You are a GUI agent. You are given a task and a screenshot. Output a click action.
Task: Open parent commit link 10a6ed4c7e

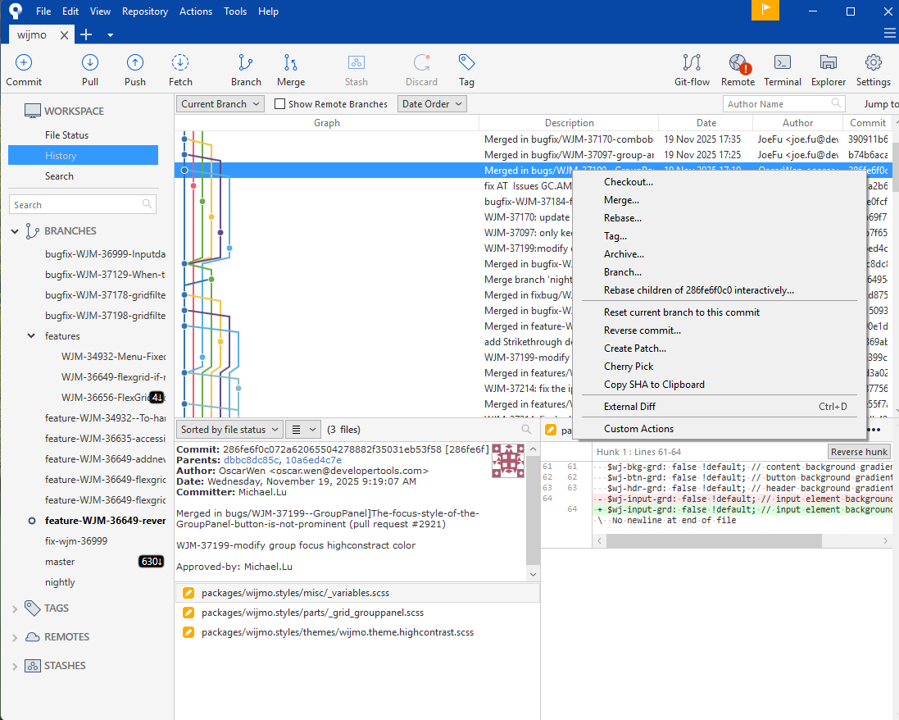[314, 459]
